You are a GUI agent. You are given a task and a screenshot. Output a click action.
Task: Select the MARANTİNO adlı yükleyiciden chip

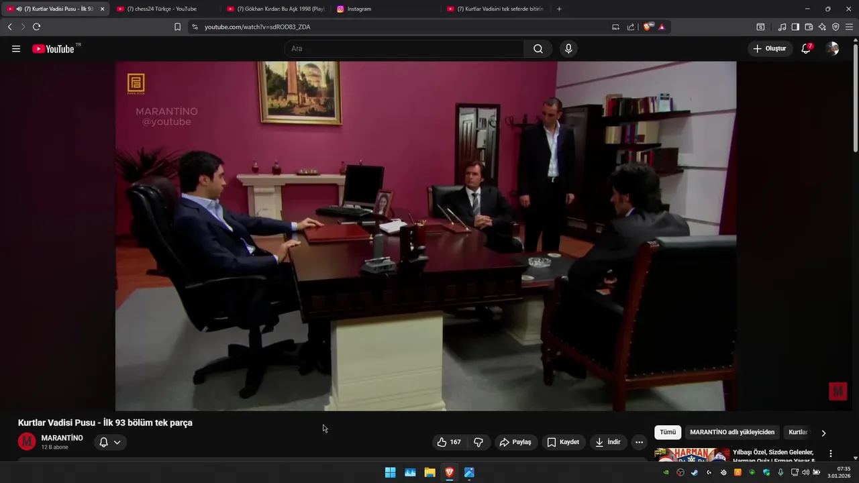(x=732, y=433)
